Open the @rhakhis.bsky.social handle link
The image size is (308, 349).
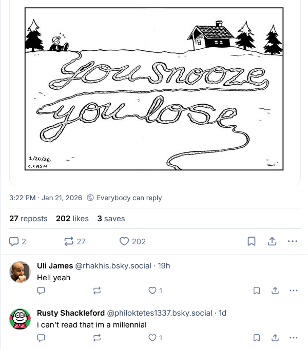pyautogui.click(x=113, y=266)
